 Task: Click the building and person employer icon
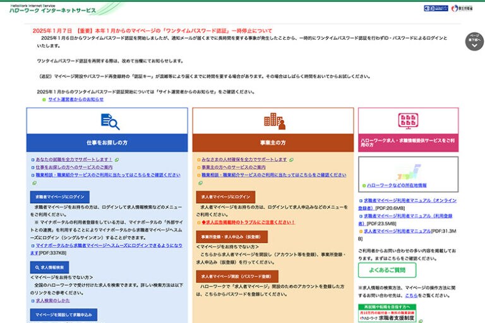pyautogui.click(x=275, y=121)
